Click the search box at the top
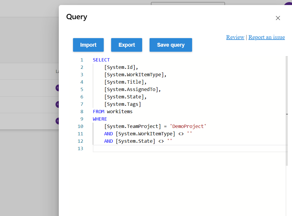The width and height of the screenshot is (292, 216). pyautogui.click(x=188, y=4)
